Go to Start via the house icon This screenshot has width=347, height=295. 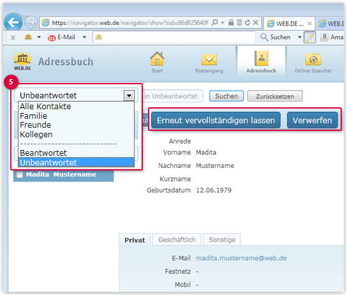tap(157, 59)
